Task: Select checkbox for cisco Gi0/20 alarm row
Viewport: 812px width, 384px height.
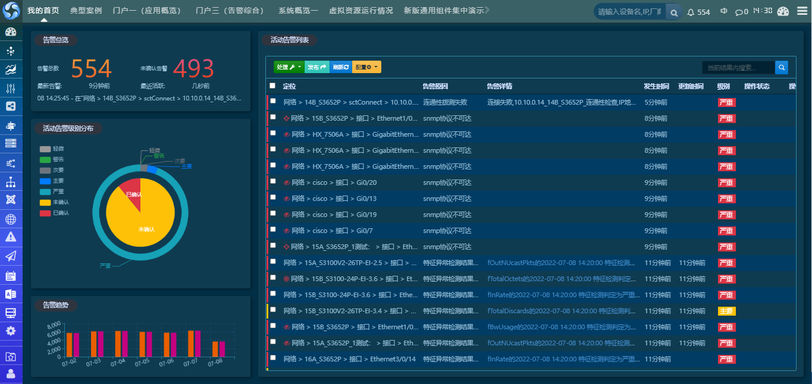Action: pyautogui.click(x=273, y=182)
